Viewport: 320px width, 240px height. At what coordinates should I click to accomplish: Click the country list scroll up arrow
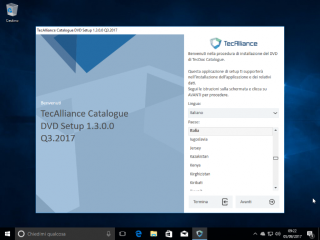tap(276, 130)
